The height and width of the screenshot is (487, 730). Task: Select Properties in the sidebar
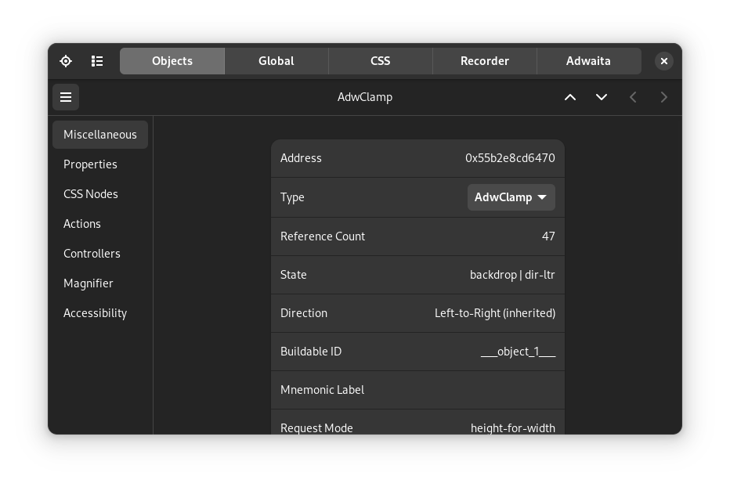[90, 164]
